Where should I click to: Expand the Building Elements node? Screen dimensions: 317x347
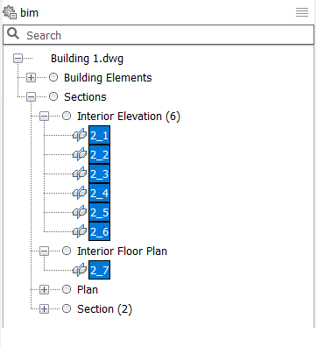point(31,78)
